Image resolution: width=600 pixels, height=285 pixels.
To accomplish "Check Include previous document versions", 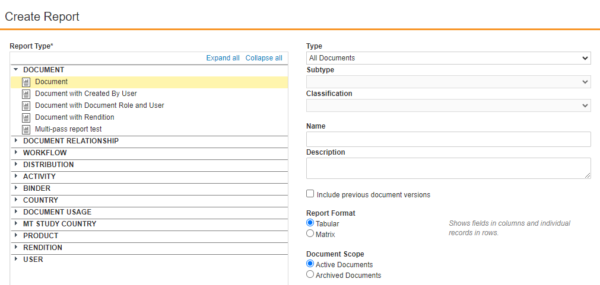I will [310, 194].
